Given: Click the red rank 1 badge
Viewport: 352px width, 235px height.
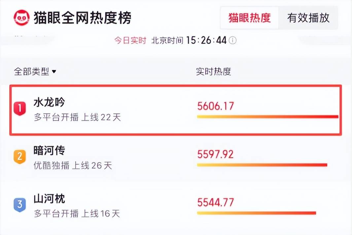Looking at the screenshot, I should point(20,109).
